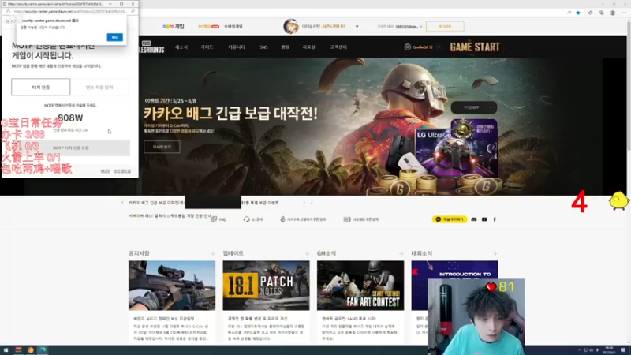
Task: Open the 랭킹 menu
Action: pos(285,47)
